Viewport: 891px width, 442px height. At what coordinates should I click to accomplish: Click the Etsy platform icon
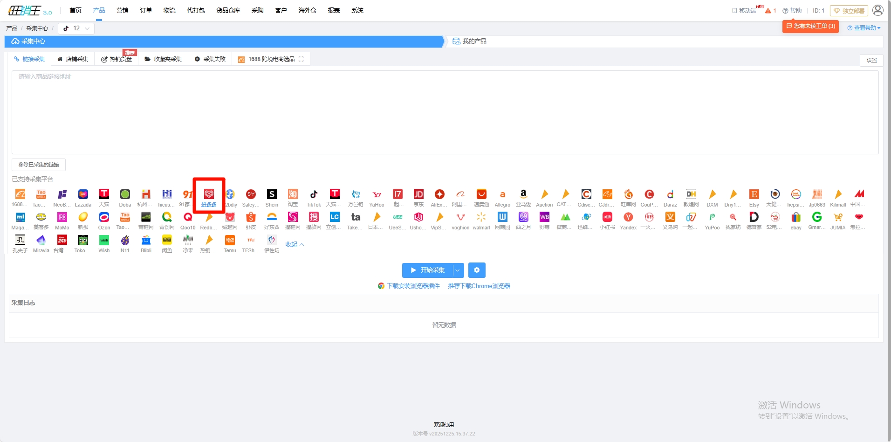754,194
